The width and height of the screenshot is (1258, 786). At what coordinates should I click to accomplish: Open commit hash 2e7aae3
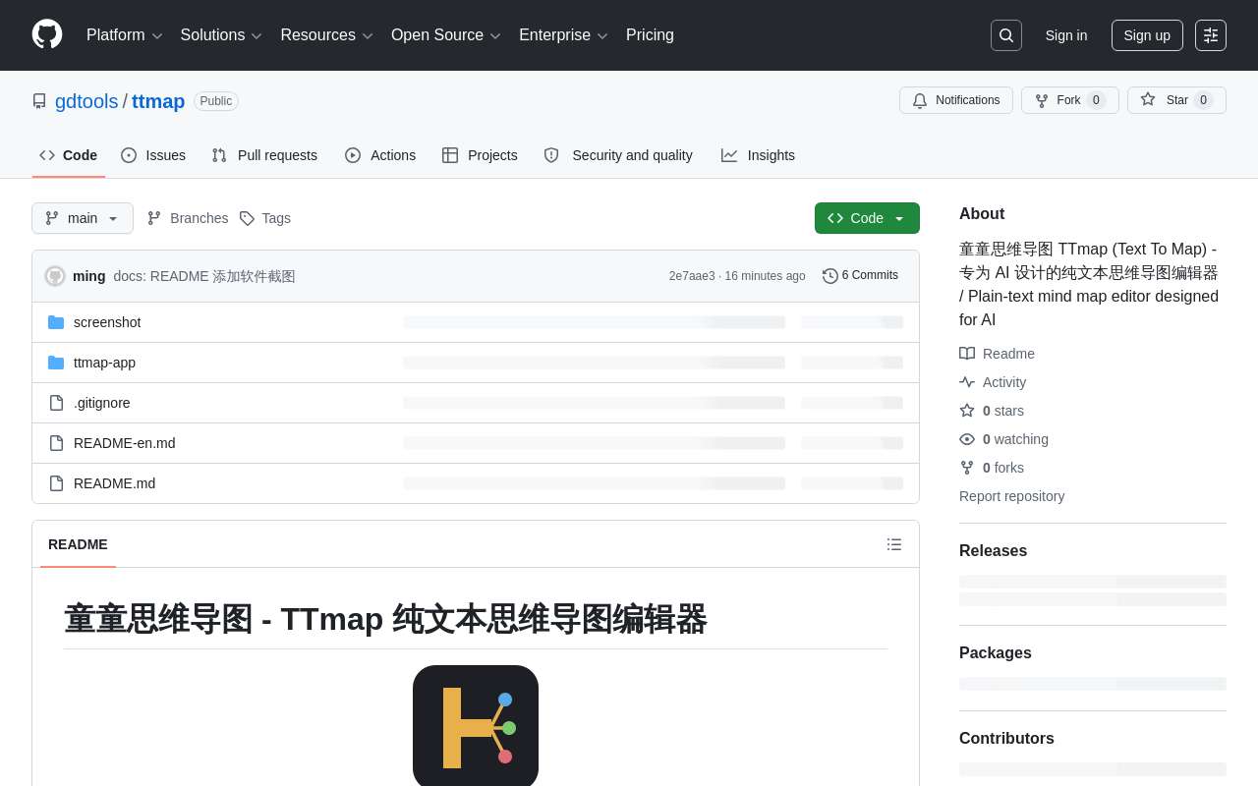click(692, 276)
